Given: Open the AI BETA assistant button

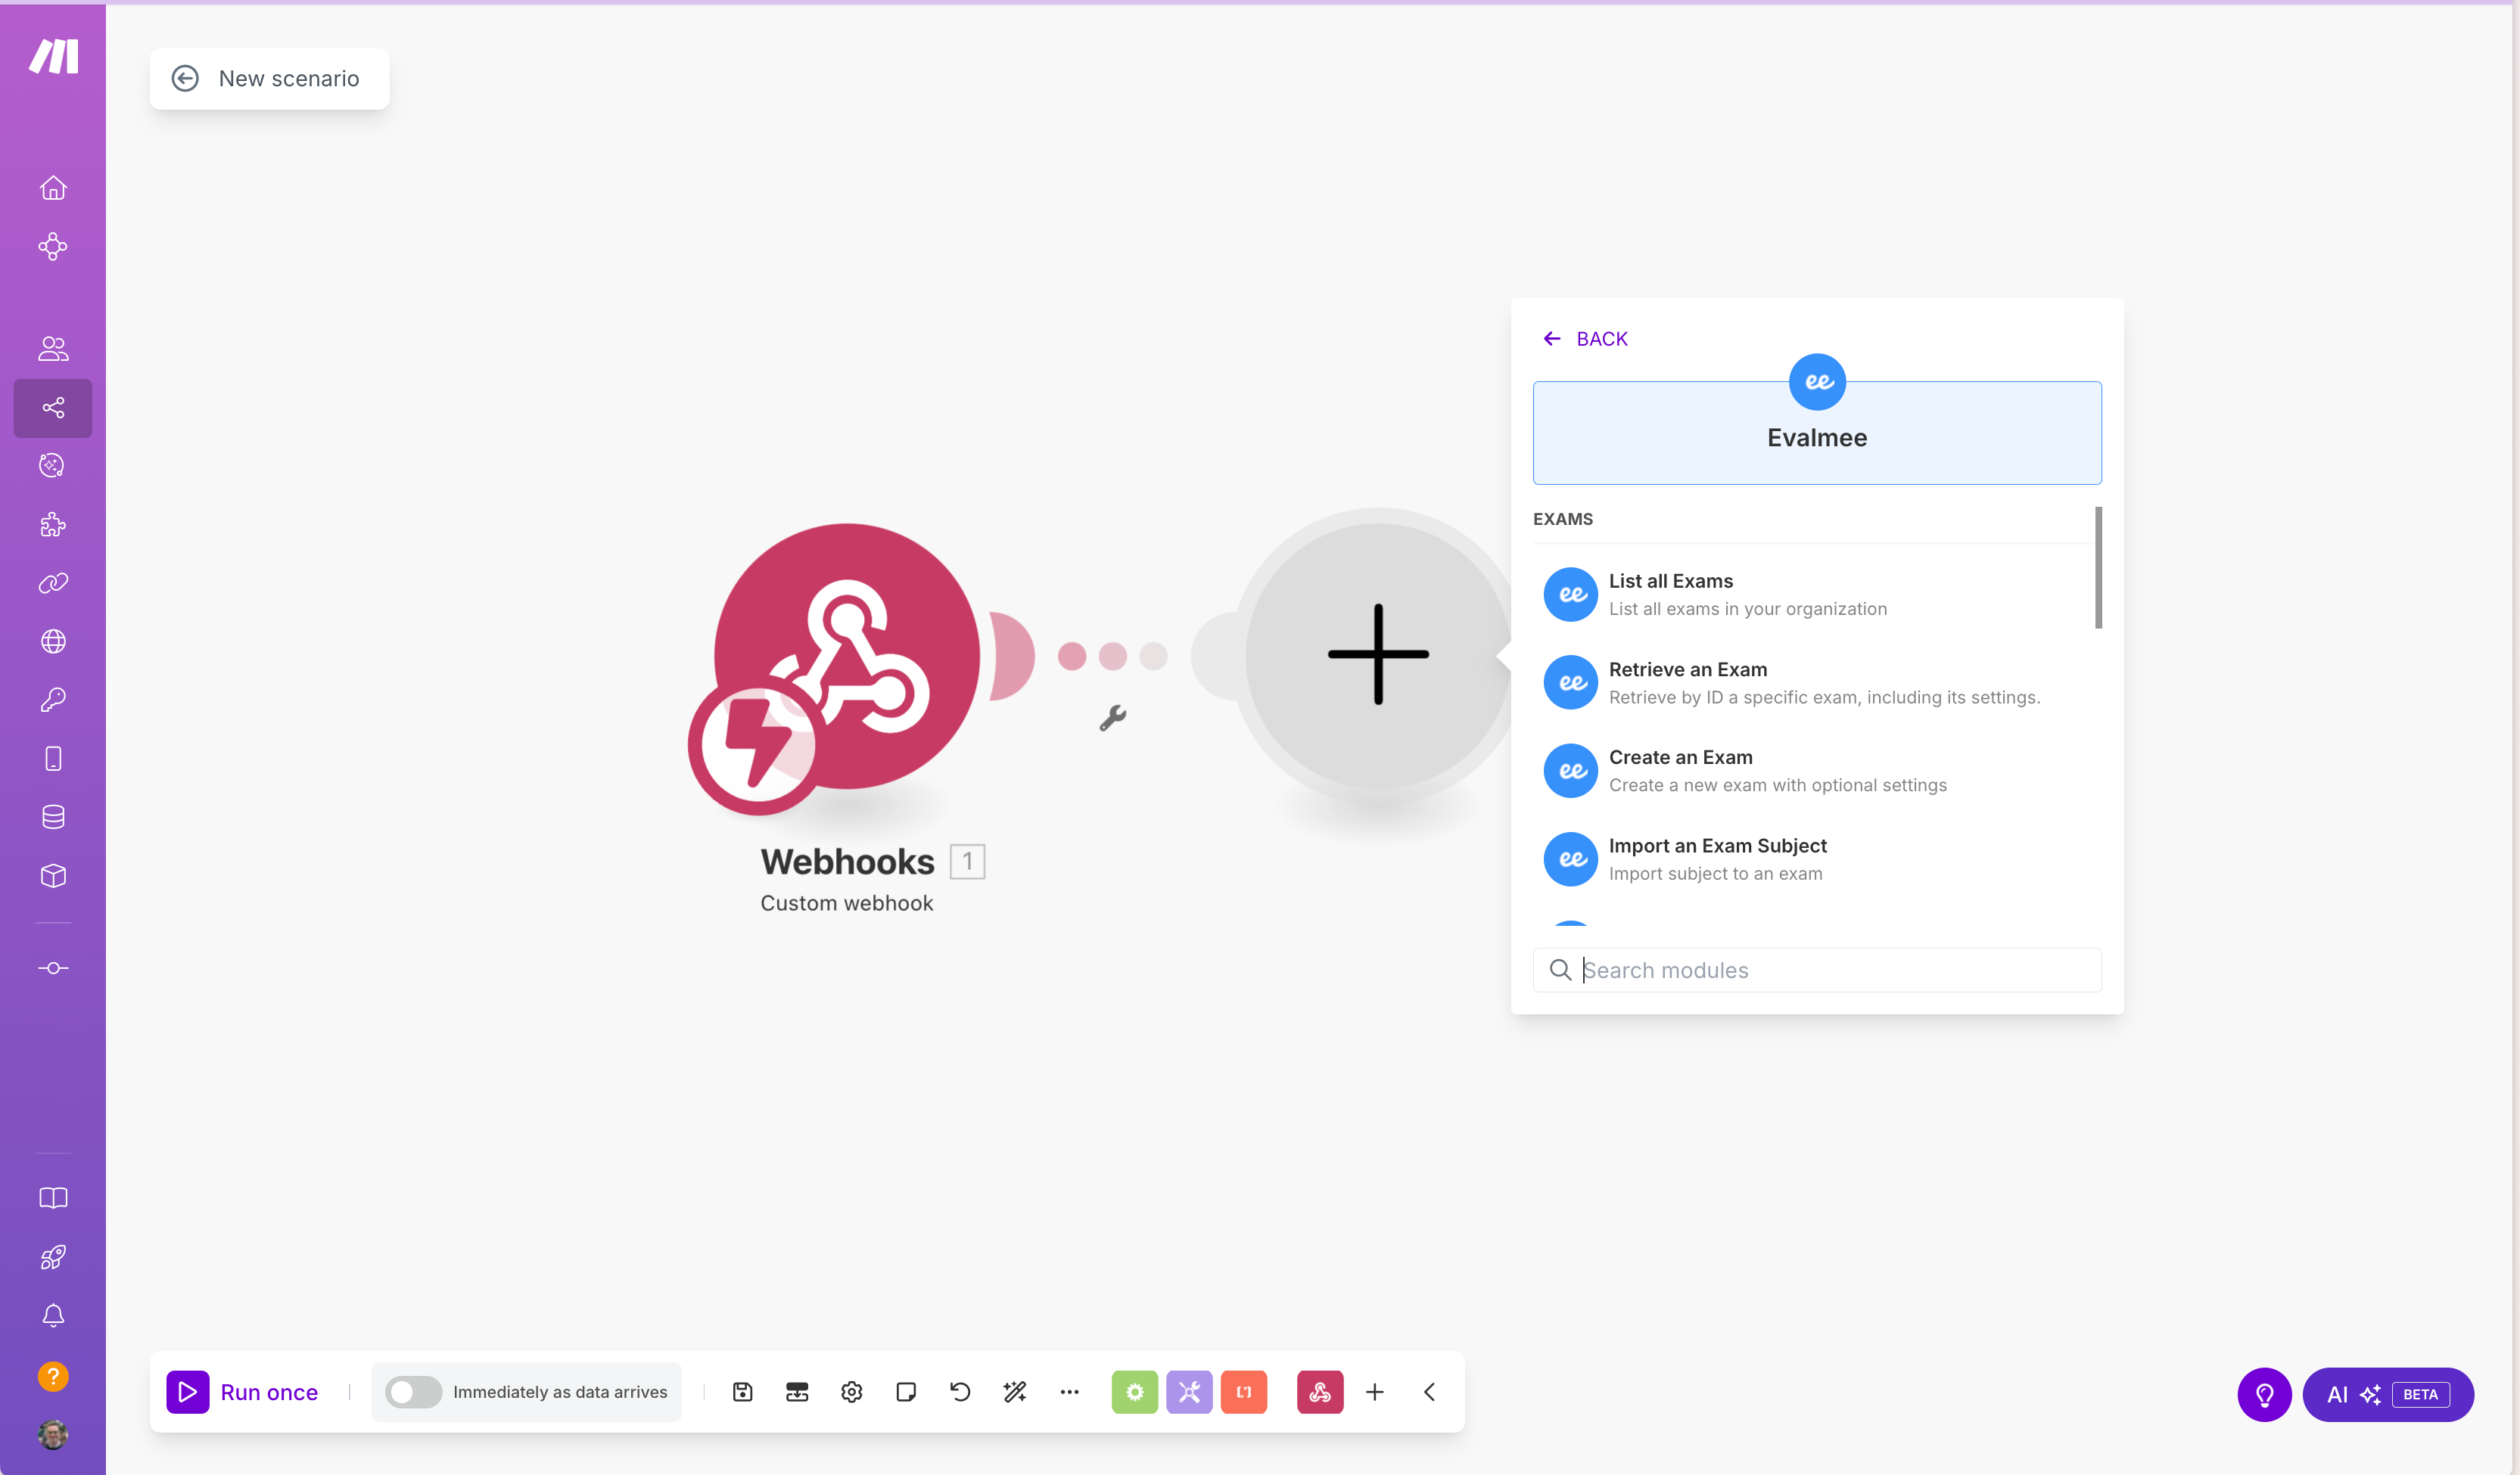Looking at the screenshot, I should pyautogui.click(x=2388, y=1394).
